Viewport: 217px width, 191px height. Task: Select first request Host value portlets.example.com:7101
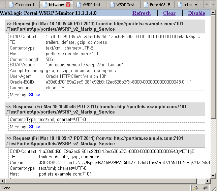coord(72,54)
